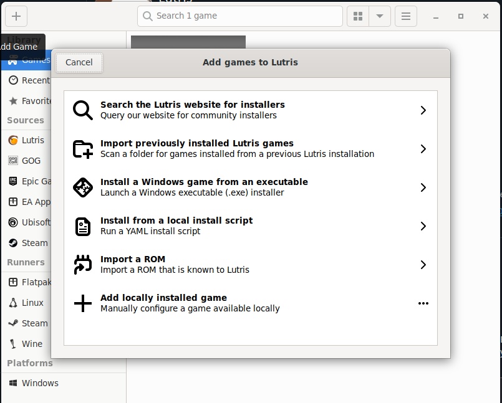Click the Linux penguin icon
The width and height of the screenshot is (502, 403).
click(13, 303)
